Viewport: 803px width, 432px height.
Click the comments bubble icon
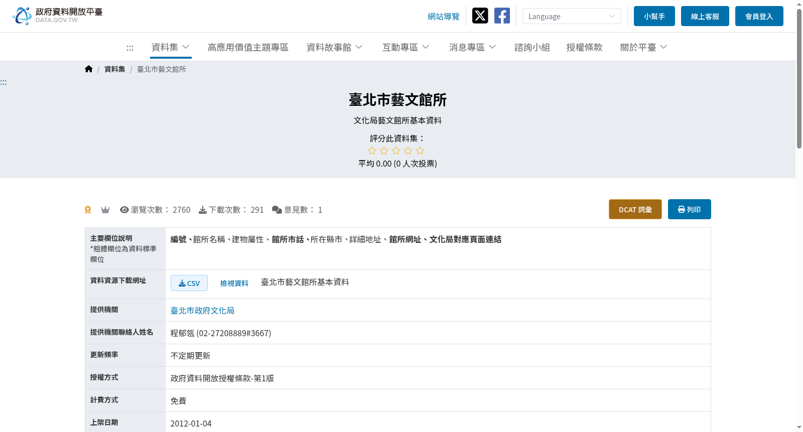pos(277,210)
